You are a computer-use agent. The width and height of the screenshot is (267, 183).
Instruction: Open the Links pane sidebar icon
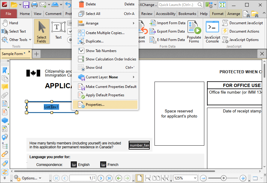4,154
